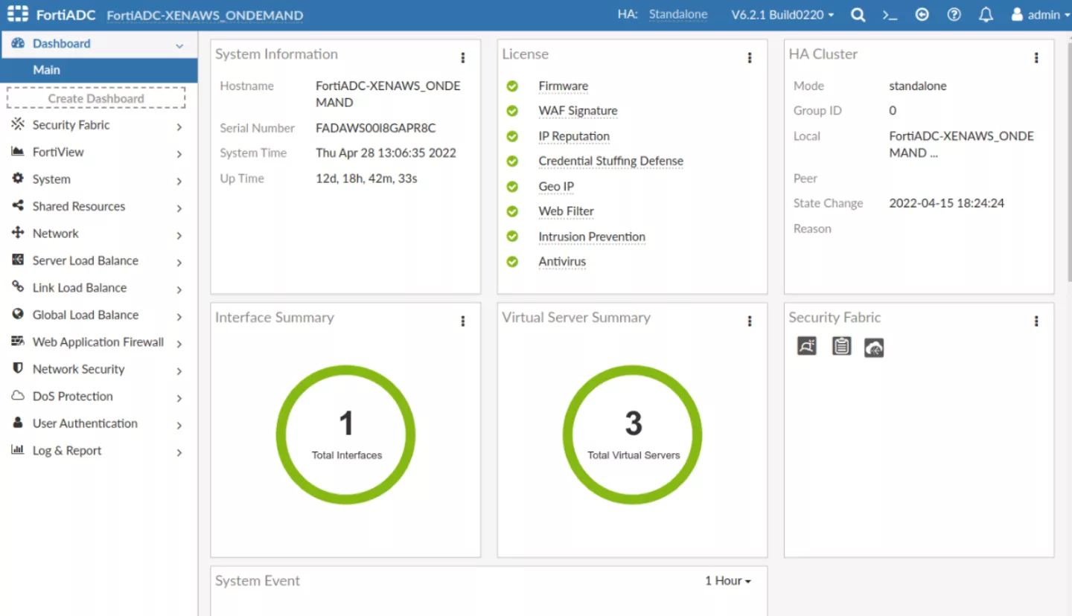
Task: View notifications bell icon
Action: pyautogui.click(x=986, y=15)
